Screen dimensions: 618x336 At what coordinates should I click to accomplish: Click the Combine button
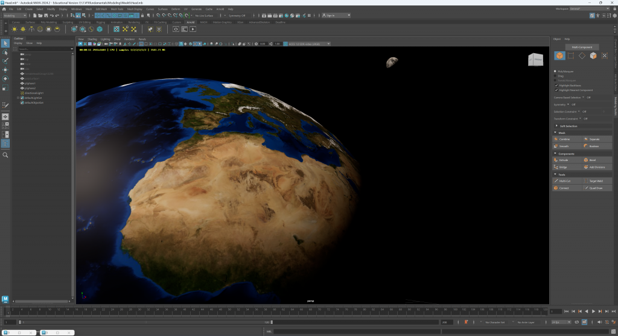click(x=567, y=139)
